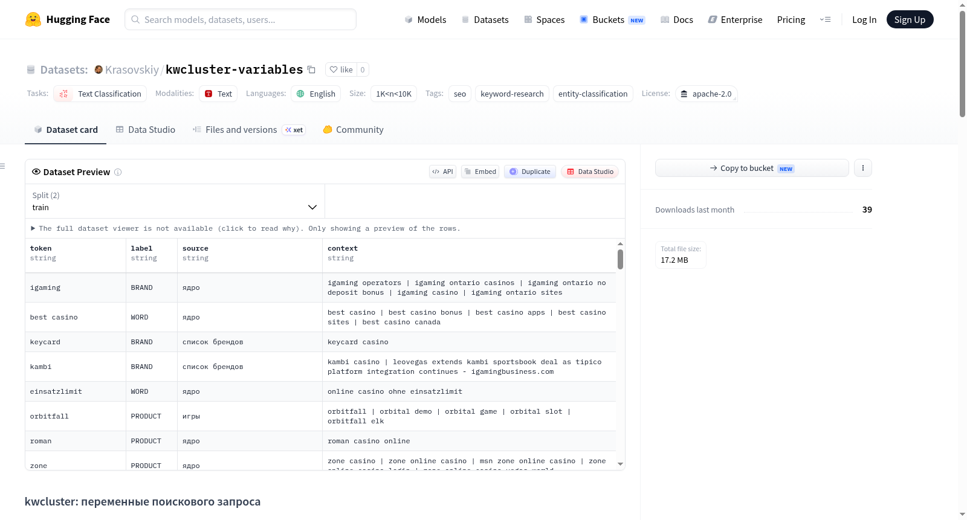Open the Models page
967x520 pixels.
tap(425, 19)
